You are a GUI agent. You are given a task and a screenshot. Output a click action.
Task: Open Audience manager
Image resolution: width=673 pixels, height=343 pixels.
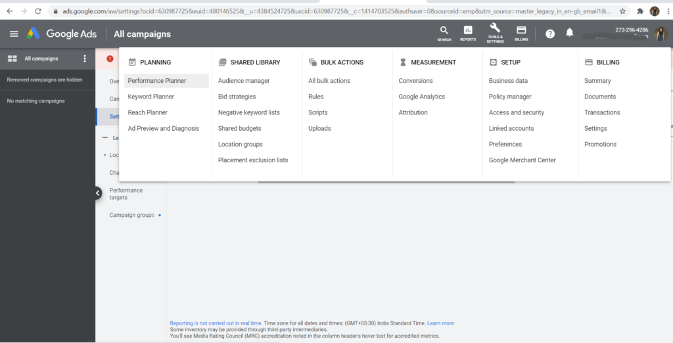tap(244, 81)
